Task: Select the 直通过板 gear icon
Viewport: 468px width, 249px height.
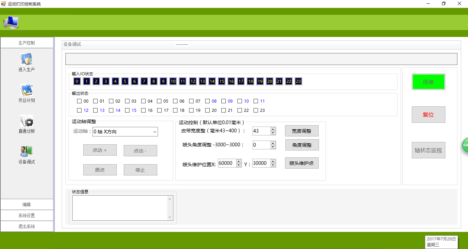Action: [26, 121]
